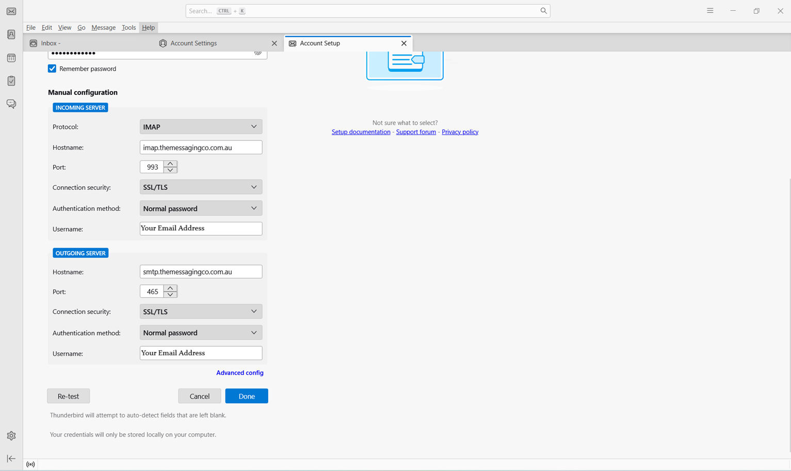
Task: Open the Tools menu
Action: pyautogui.click(x=128, y=27)
